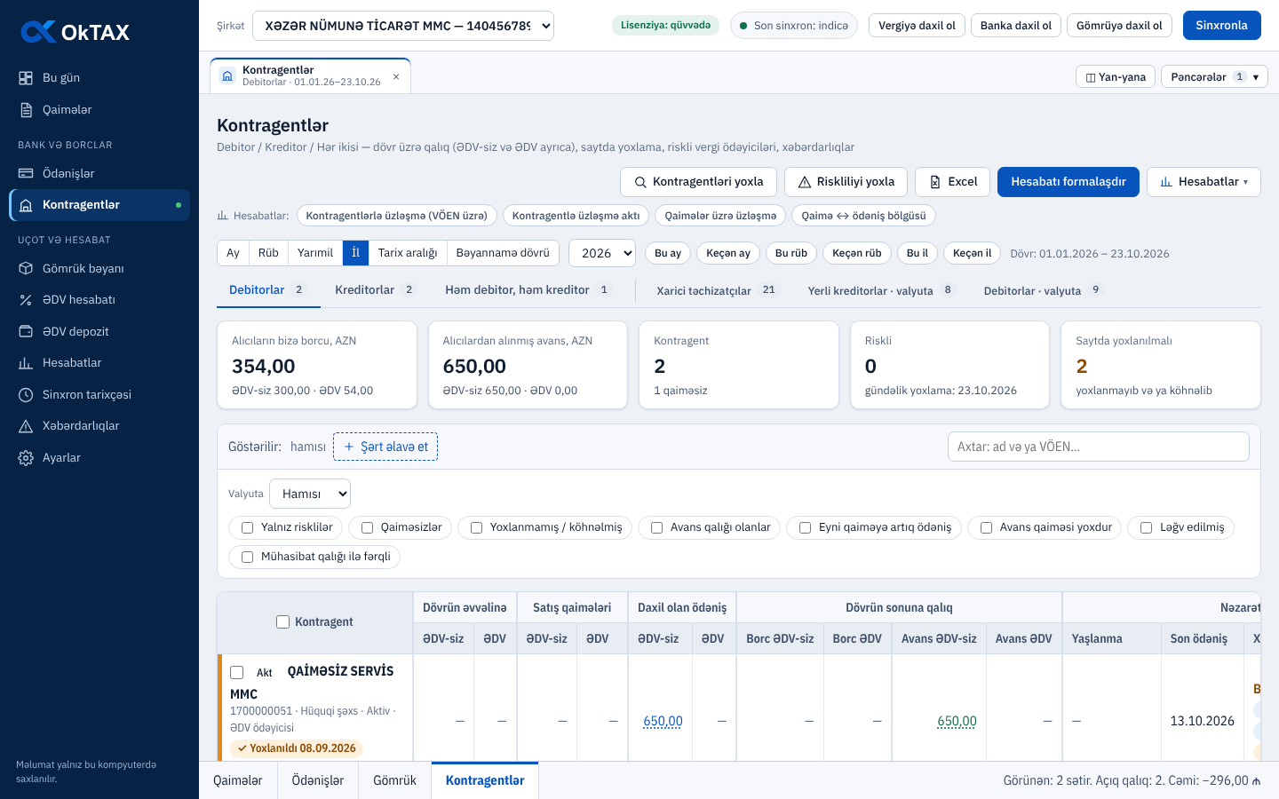1279x799 pixels.
Task: Click the Excel file icon
Action: coord(935,182)
